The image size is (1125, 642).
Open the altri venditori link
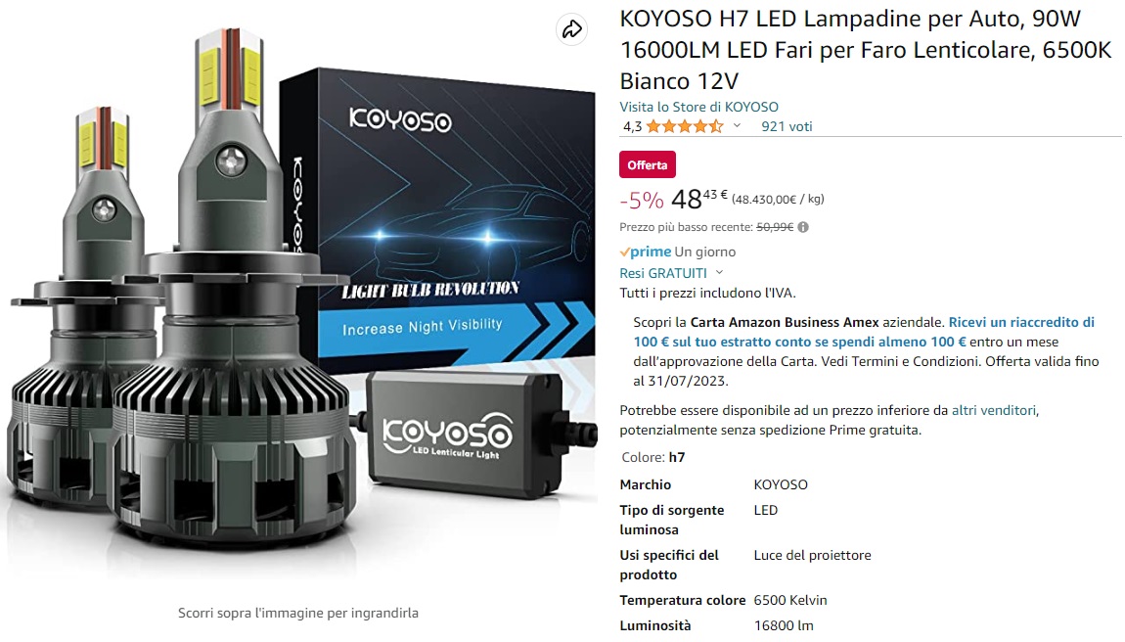pyautogui.click(x=994, y=411)
